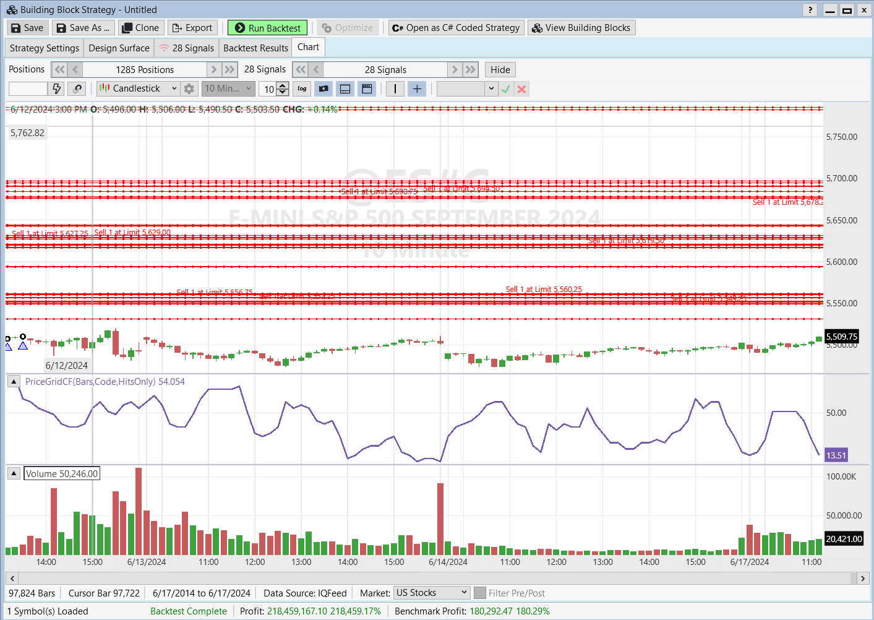This screenshot has height=620, width=874.
Task: Open the 28 Signals tab
Action: tap(186, 48)
